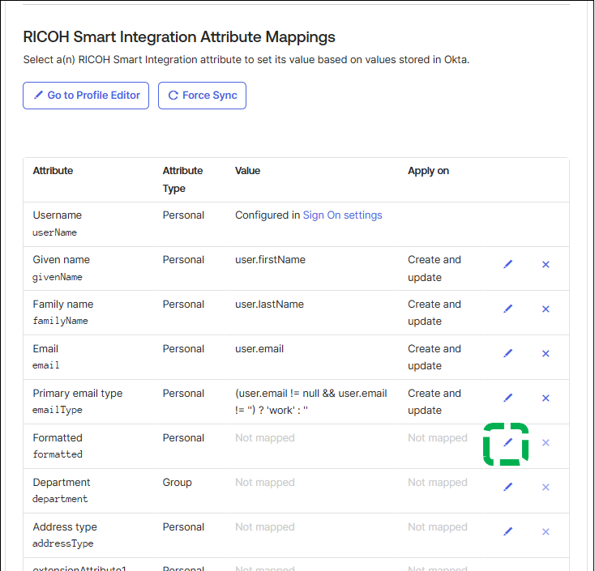Edit the Address type mapping
Image resolution: width=595 pixels, height=571 pixels.
pos(508,531)
